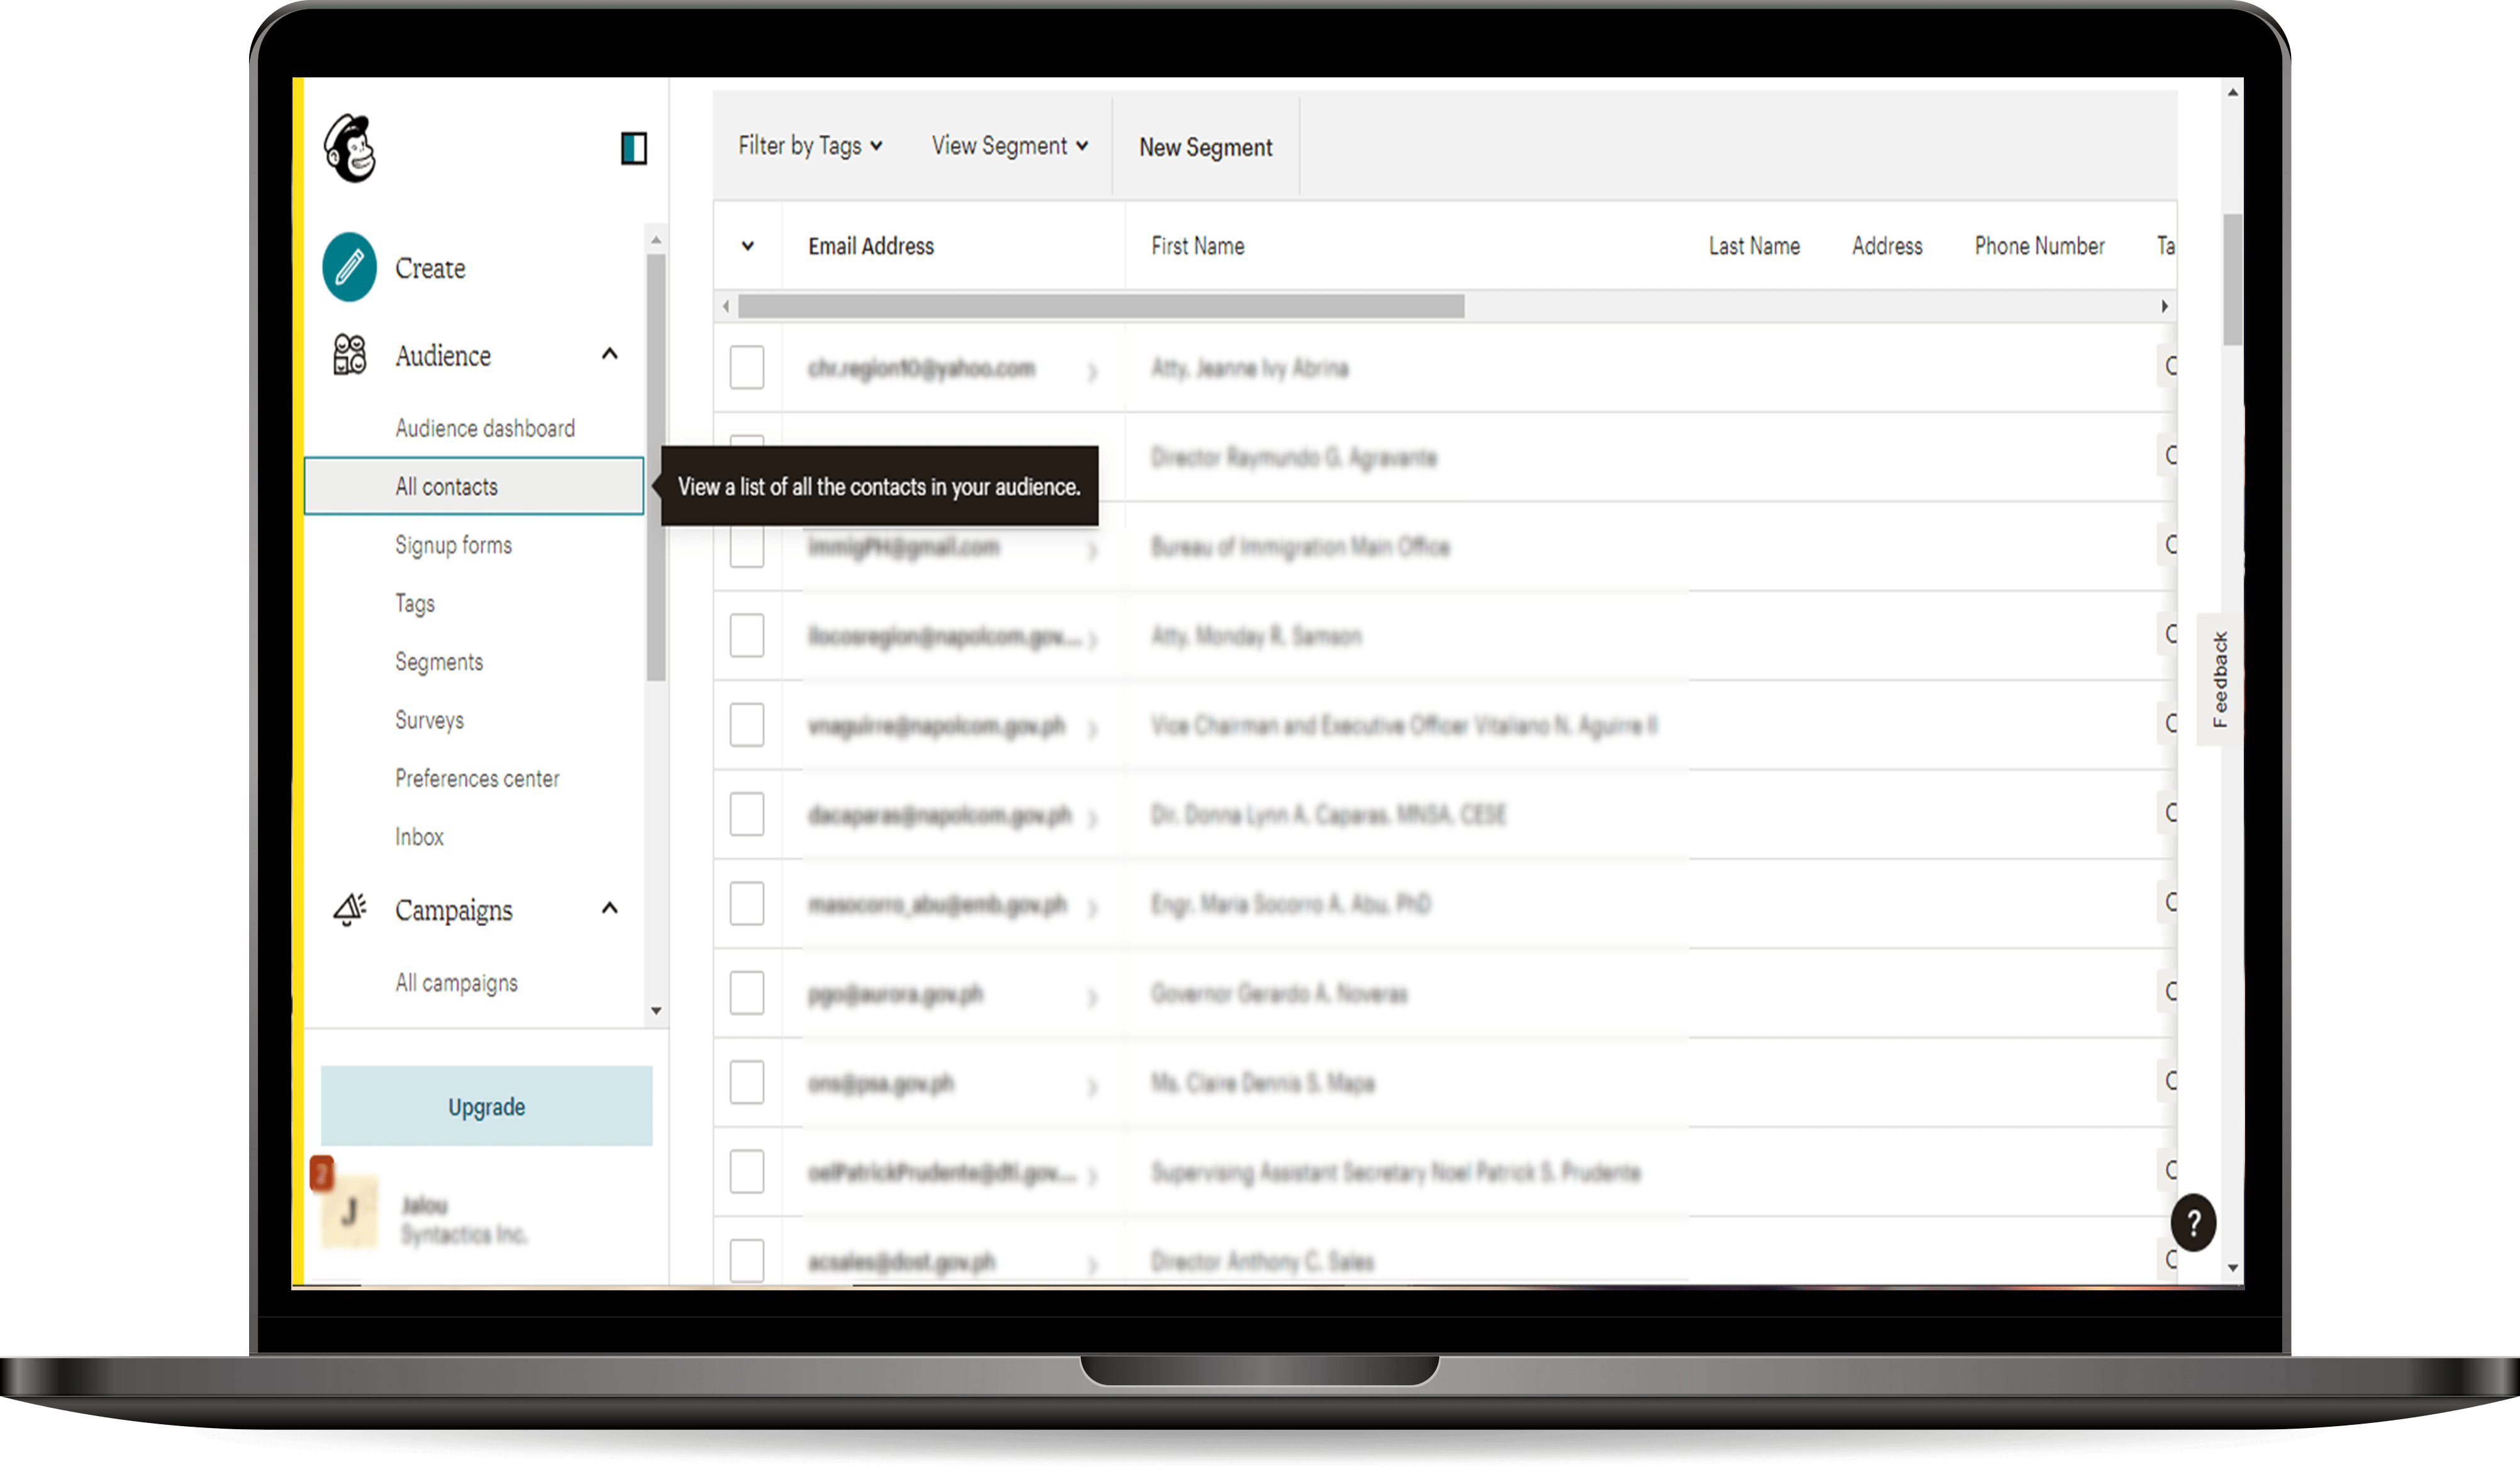The width and height of the screenshot is (2520, 1467).
Task: Toggle the checkbox for immigPH@gmail.com row
Action: 747,546
